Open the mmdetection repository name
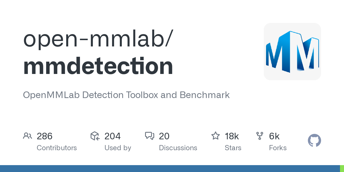This screenshot has width=344, height=172. click(x=98, y=67)
